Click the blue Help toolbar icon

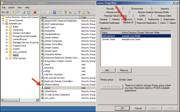coord(55,12)
